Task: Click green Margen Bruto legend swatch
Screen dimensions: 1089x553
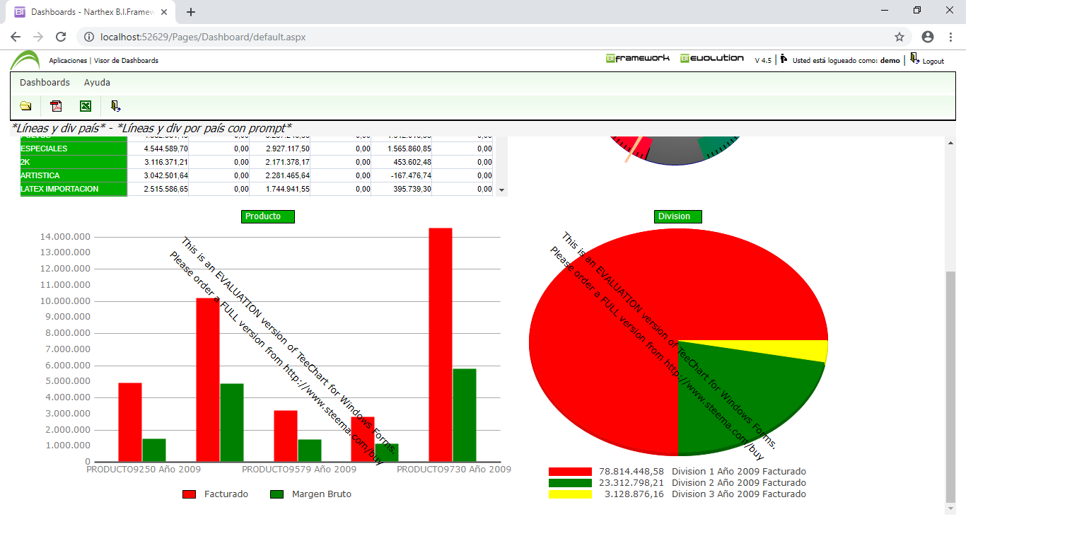Action: tap(277, 494)
